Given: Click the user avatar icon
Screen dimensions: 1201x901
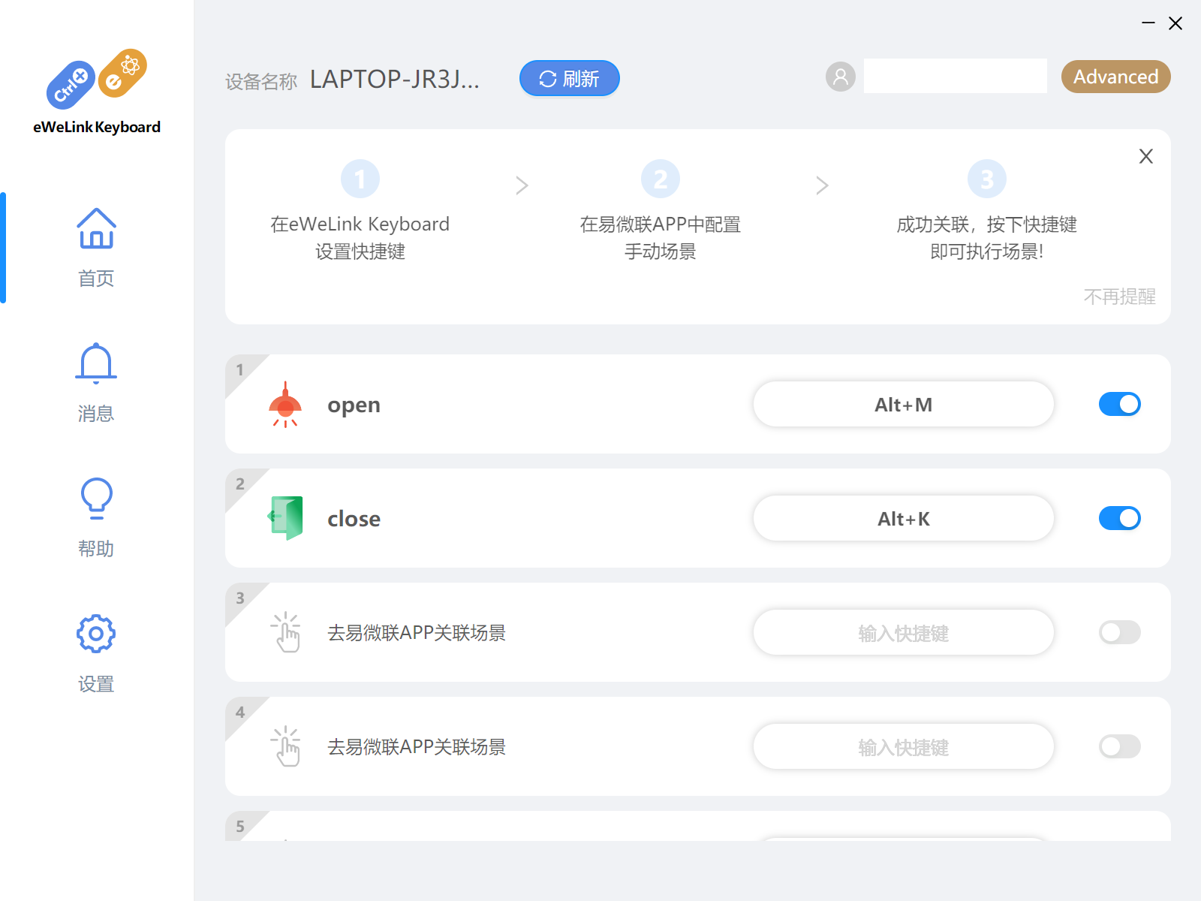Looking at the screenshot, I should pos(840,77).
